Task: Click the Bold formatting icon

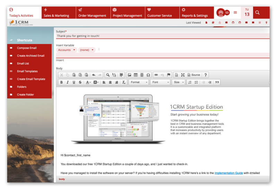Action: (62, 82)
